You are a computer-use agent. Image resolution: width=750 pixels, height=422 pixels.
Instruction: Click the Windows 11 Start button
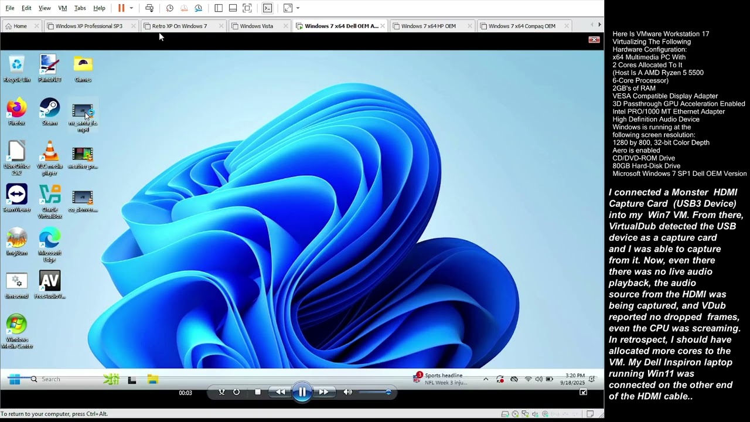coord(15,379)
